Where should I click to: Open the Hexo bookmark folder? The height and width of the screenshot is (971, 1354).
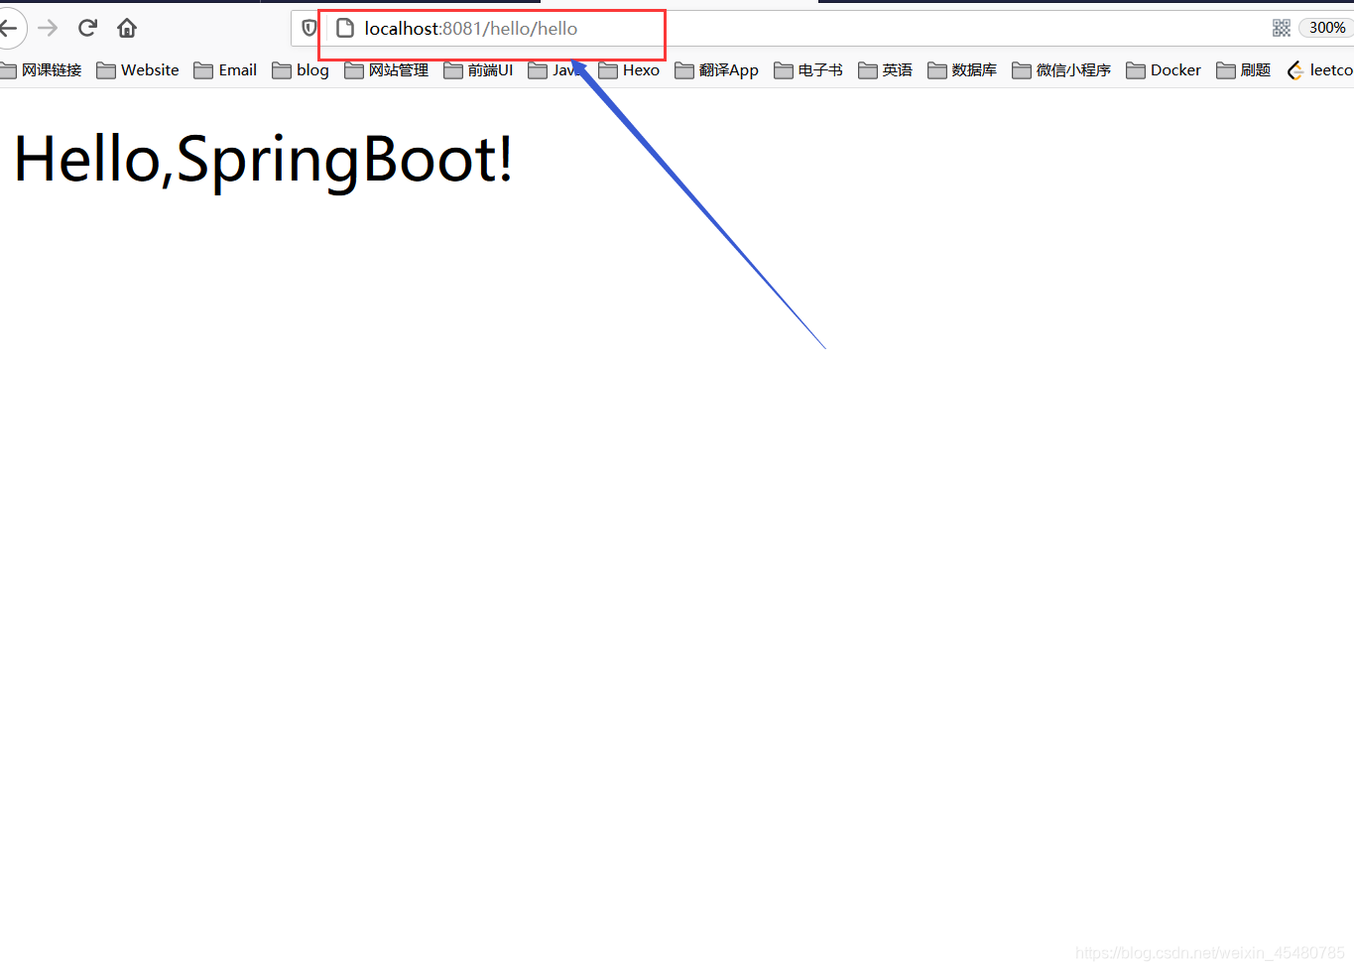(x=629, y=70)
